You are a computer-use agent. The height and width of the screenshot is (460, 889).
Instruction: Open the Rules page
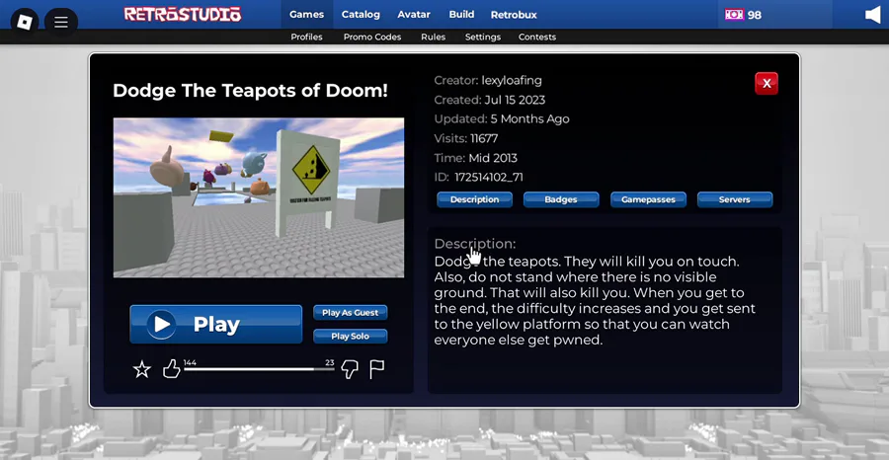tap(434, 37)
